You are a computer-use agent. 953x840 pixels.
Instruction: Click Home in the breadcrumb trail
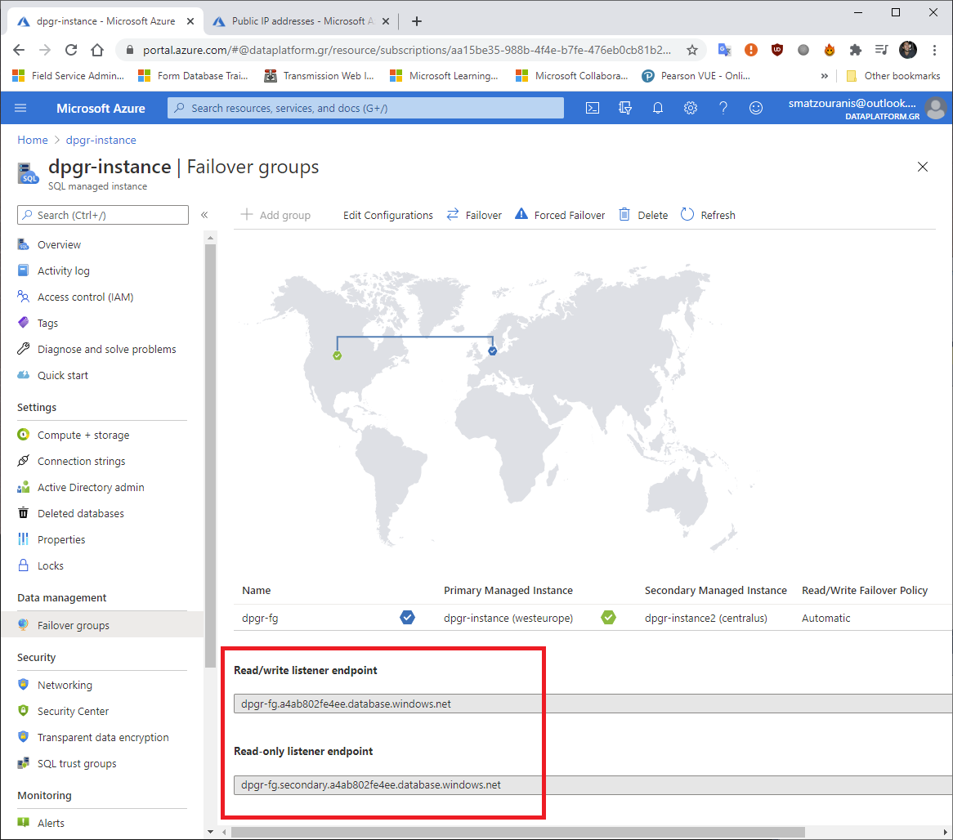(32, 140)
